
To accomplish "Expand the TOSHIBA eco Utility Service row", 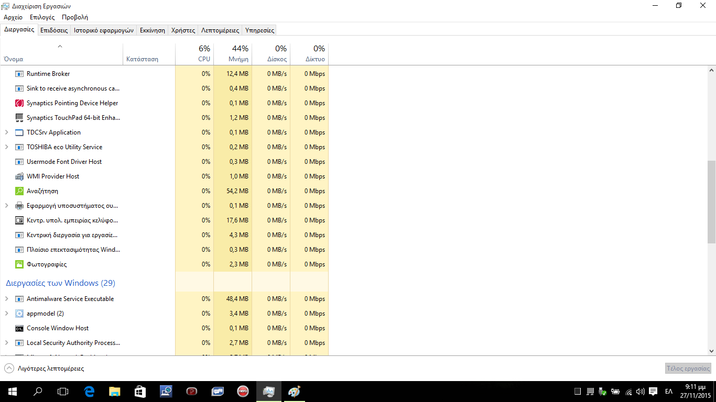I will click(6, 147).
